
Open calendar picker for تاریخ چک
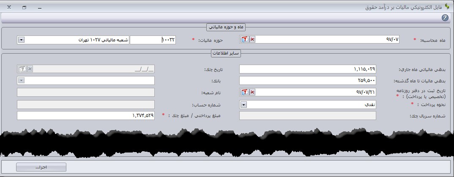[22, 69]
